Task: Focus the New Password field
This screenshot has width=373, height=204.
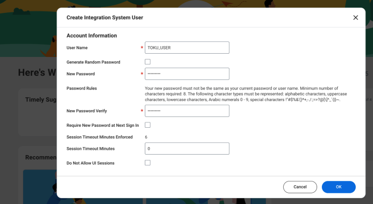Action: point(187,74)
